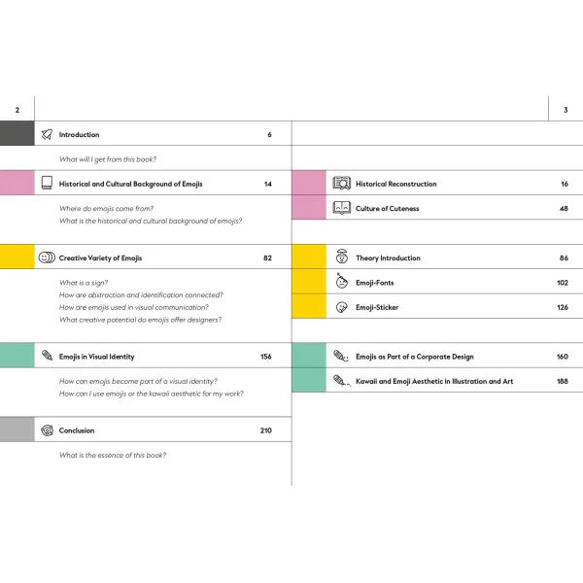Screen dimensions: 583x583
Task: Click the thinking face icon beside Theory Introduction
Action: coord(342,257)
